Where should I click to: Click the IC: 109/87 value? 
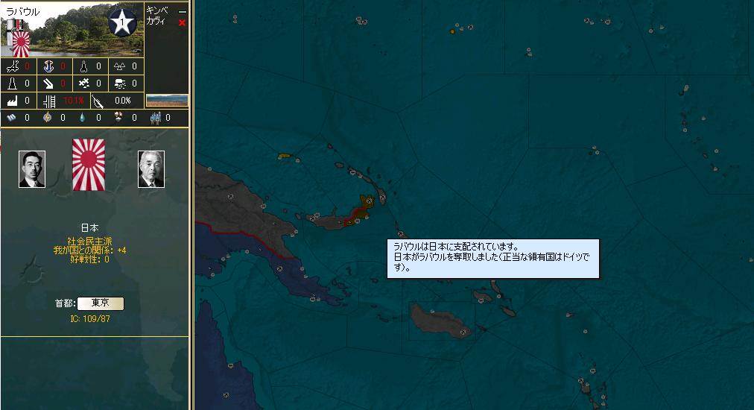coord(90,318)
